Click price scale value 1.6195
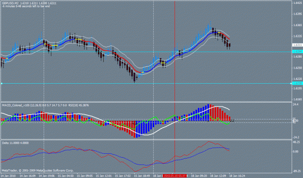Screen dimensions: 303x178 click(x=298, y=88)
